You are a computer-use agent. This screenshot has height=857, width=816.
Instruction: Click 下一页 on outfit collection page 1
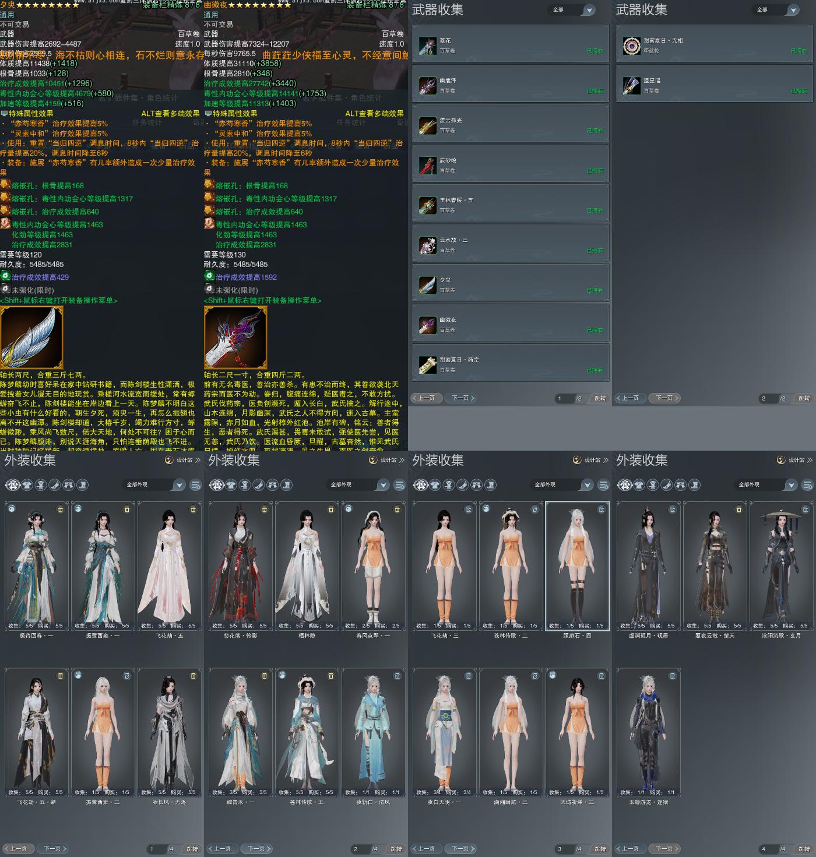click(53, 849)
